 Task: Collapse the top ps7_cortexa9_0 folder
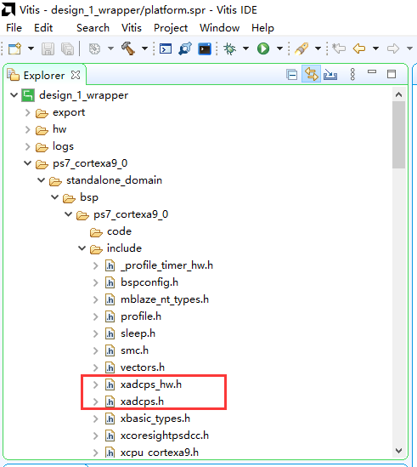coord(27,163)
